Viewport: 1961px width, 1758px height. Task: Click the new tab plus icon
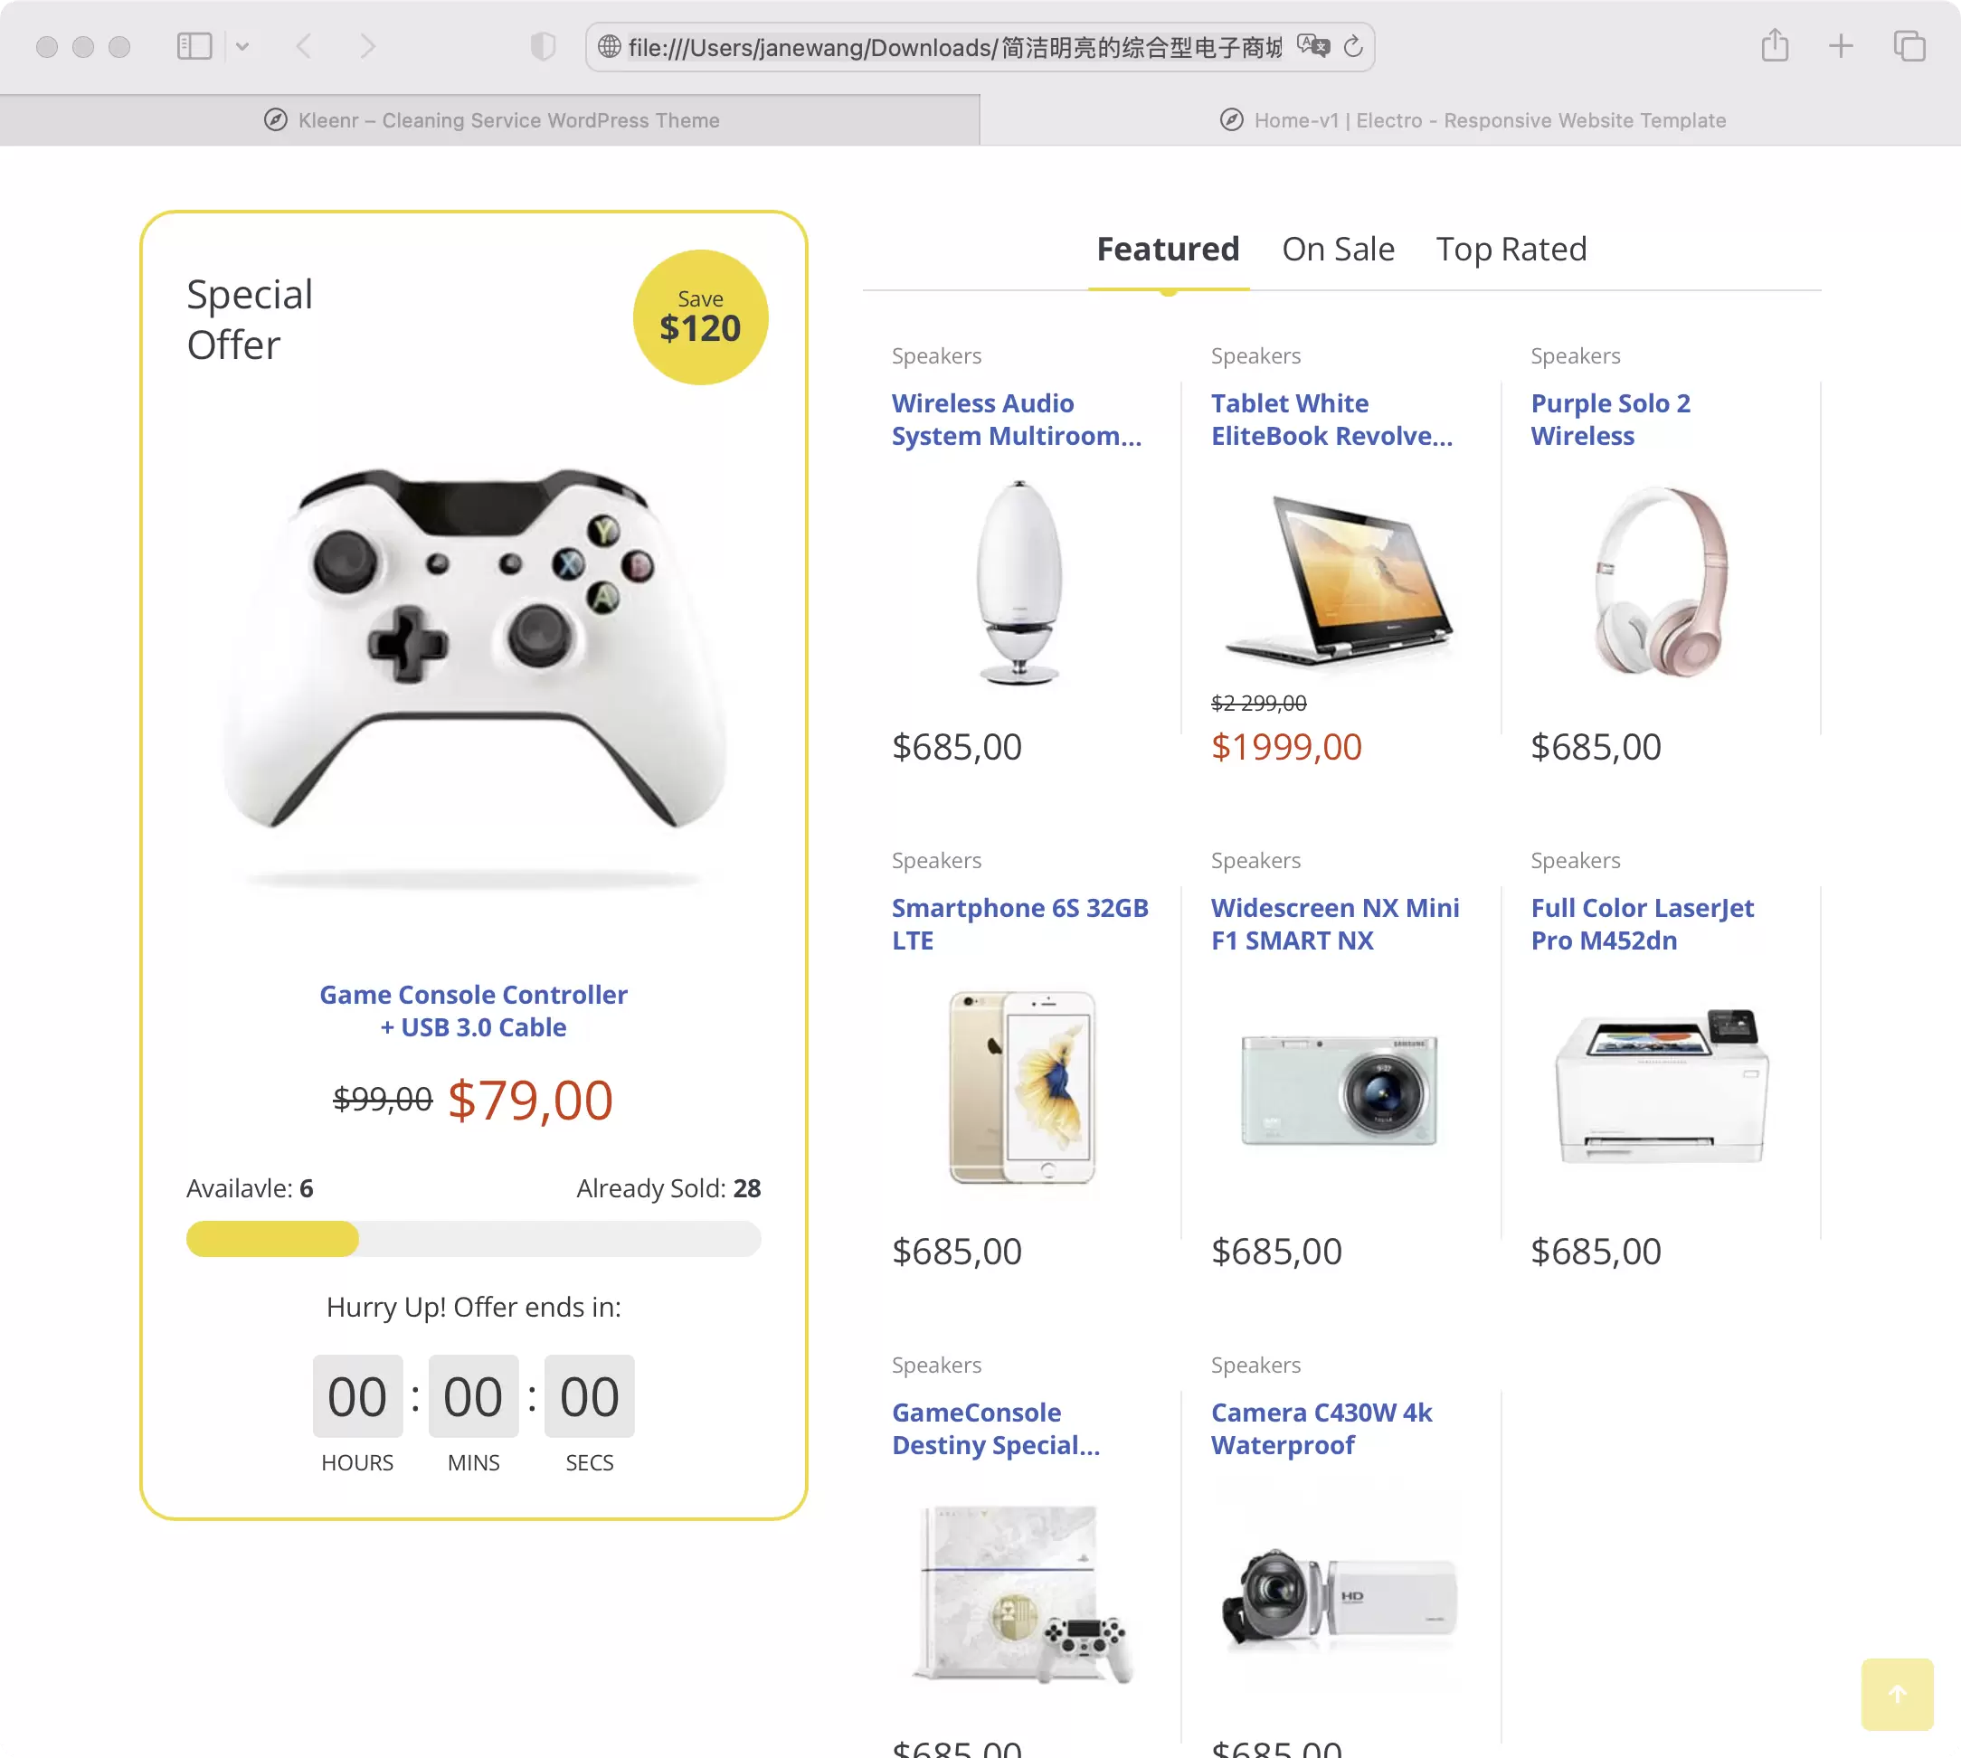click(x=1843, y=46)
